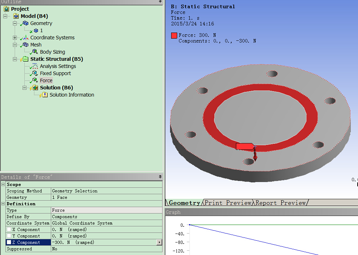
Task: Select the Body Sizing icon
Action: pos(35,52)
